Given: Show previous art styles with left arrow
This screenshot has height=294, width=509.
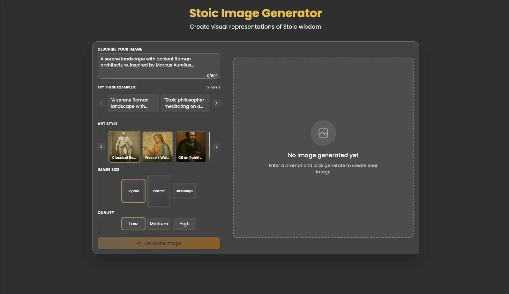Looking at the screenshot, I should pos(101,147).
